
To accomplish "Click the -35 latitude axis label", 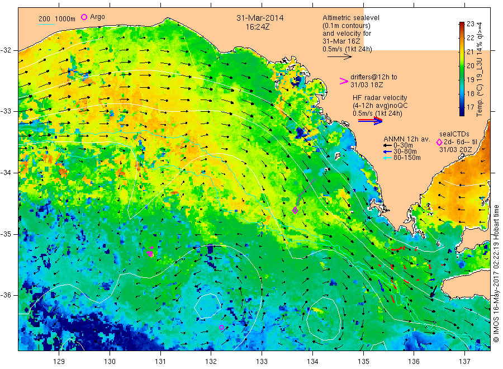I will pos(5,234).
